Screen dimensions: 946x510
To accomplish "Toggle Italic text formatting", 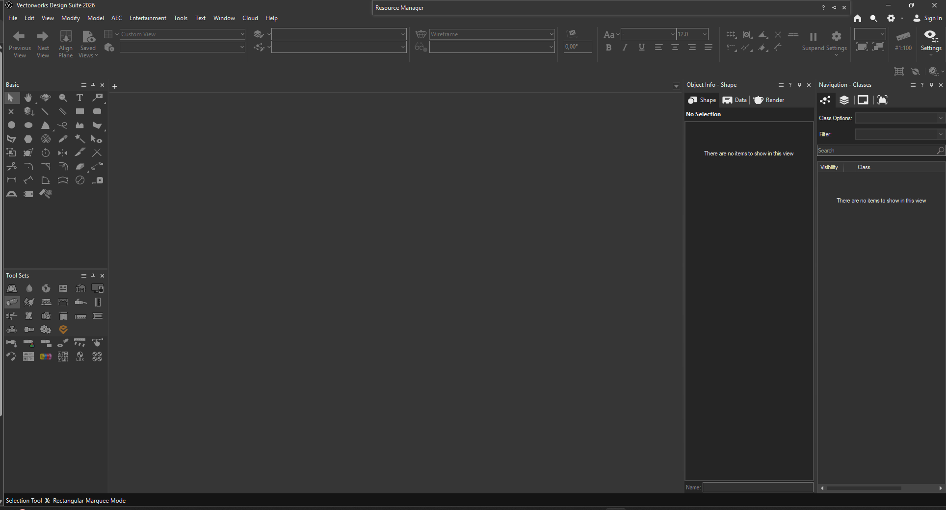I will pos(625,48).
